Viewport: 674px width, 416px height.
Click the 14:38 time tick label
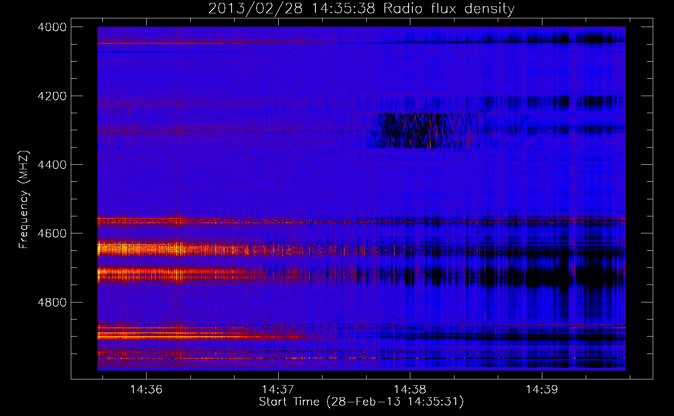pos(410,390)
